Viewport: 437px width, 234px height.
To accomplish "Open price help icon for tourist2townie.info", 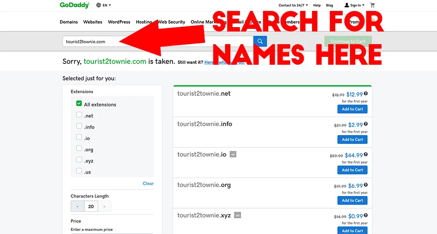I will (366, 124).
